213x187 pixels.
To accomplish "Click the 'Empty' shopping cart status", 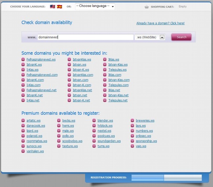I will [x=183, y=7].
